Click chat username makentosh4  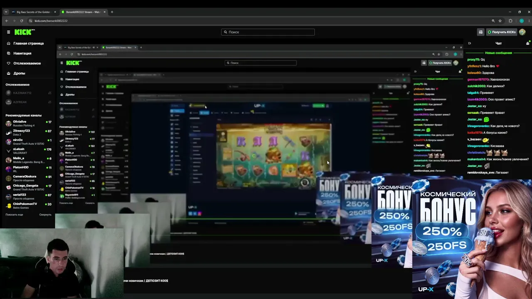coord(476,159)
